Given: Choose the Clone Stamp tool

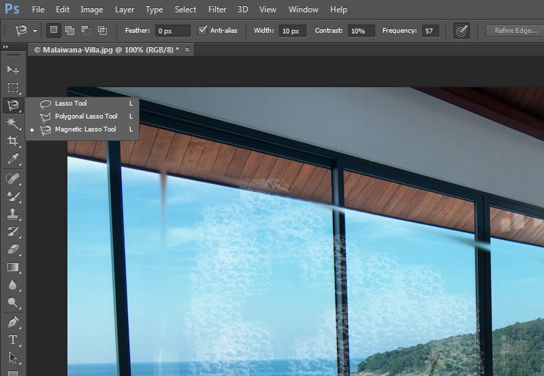Looking at the screenshot, I should [x=12, y=215].
